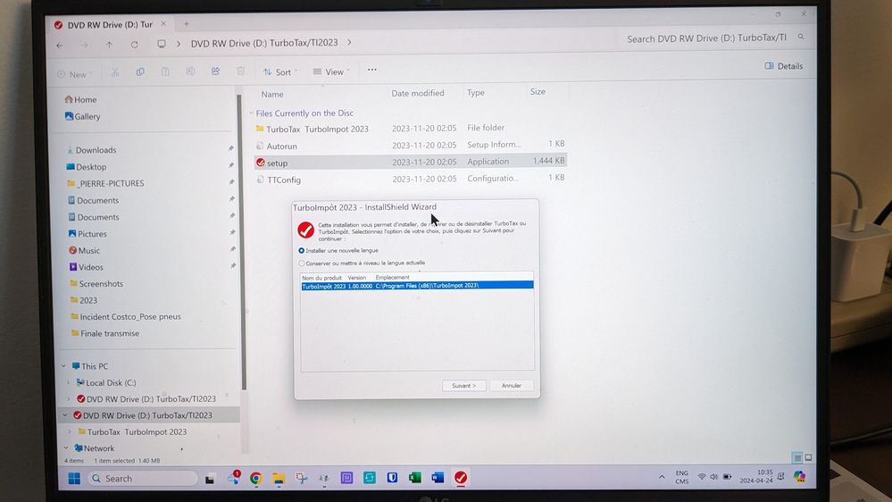
Task: Open Bitwarden shield icon in taskbar
Action: 393,478
